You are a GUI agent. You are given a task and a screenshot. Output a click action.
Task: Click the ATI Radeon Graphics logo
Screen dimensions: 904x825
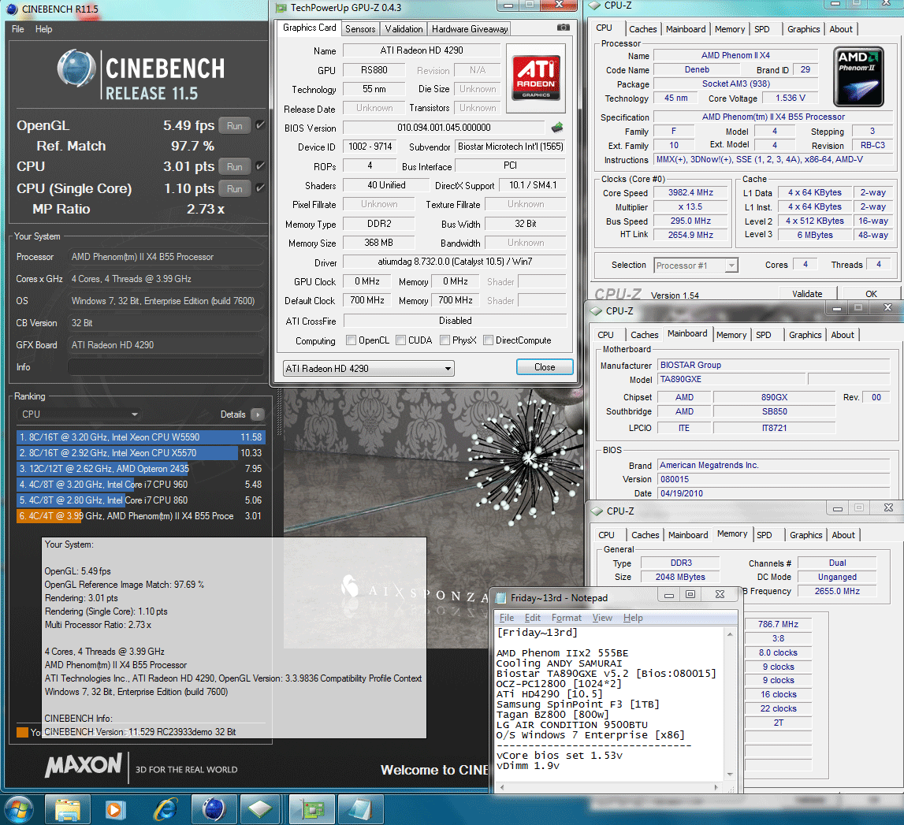536,77
